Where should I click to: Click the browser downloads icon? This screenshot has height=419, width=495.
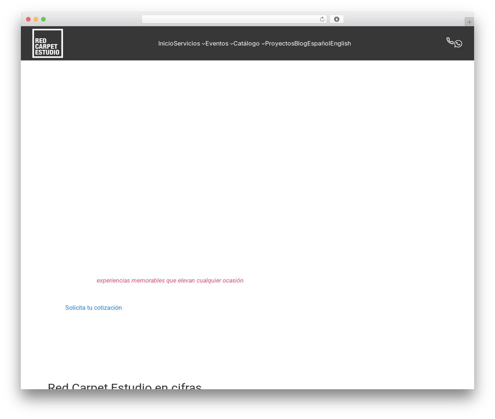(x=336, y=19)
